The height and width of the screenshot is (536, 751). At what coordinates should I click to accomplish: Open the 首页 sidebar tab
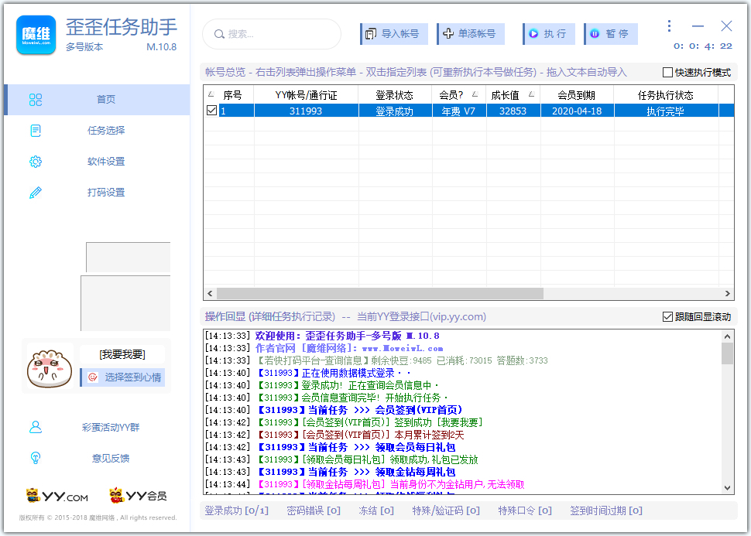(x=98, y=100)
